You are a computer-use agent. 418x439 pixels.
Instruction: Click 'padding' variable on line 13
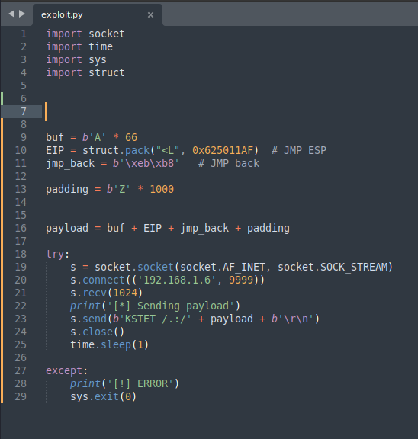67,189
